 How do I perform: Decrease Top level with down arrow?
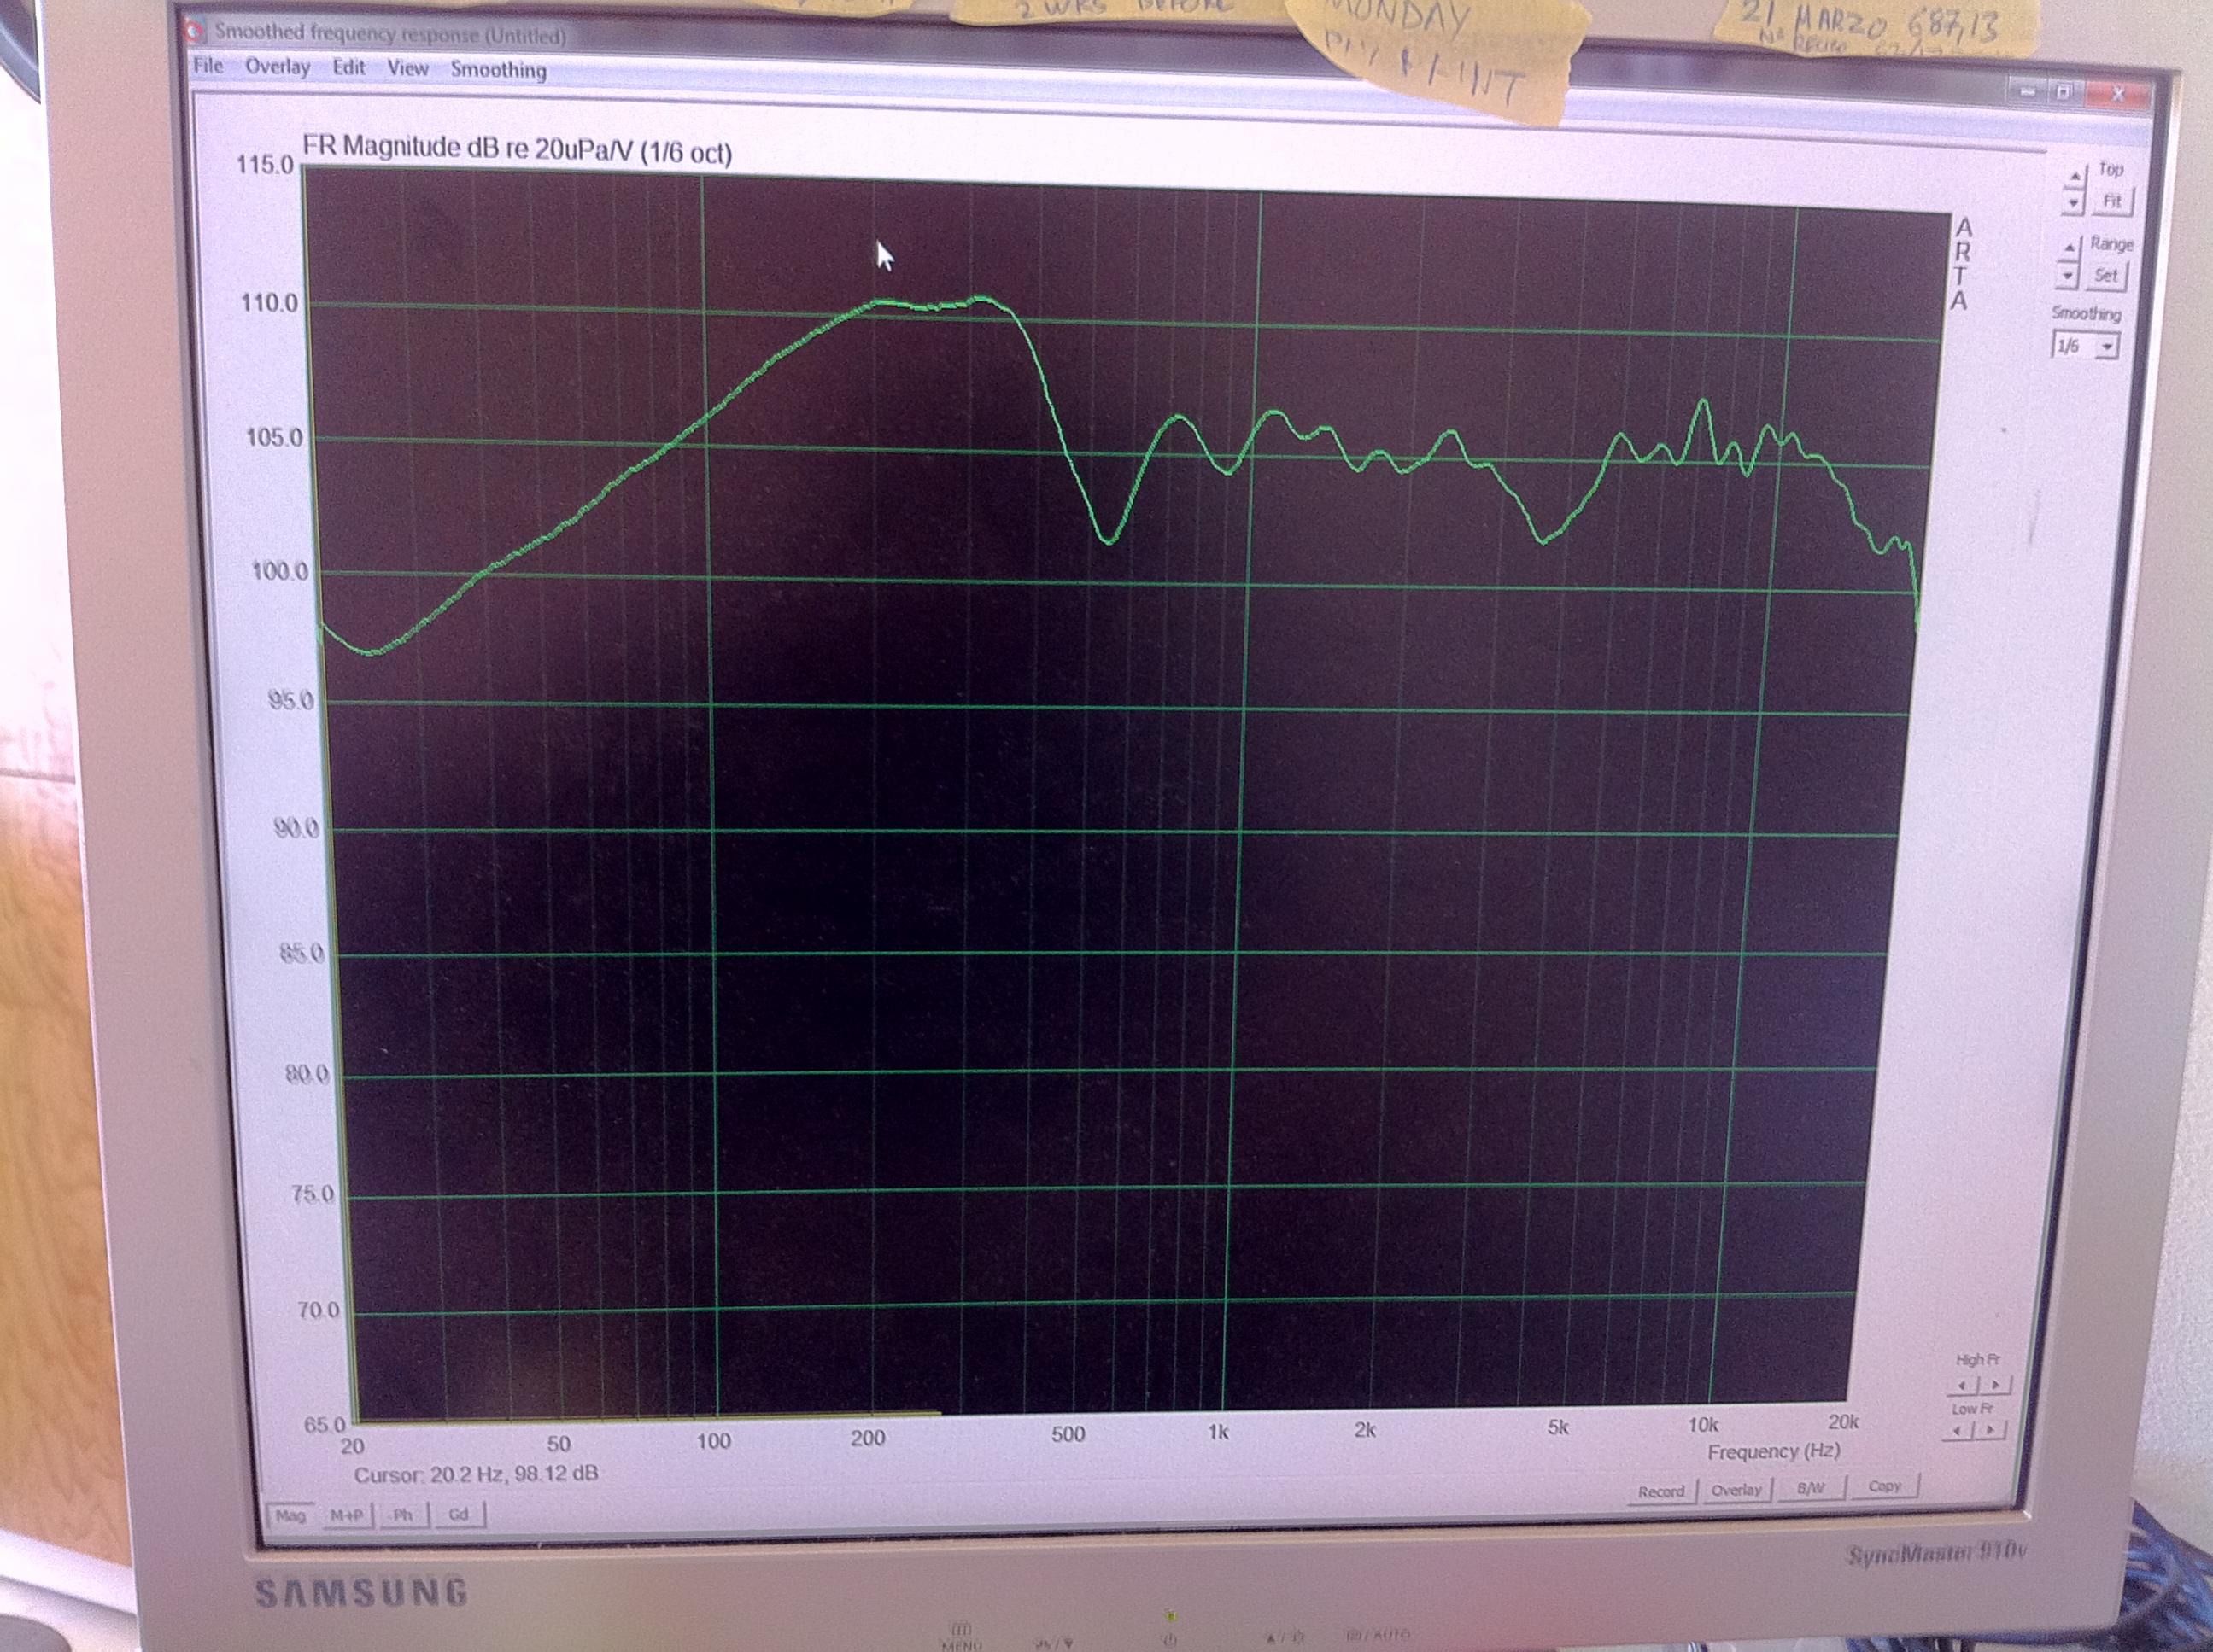click(2073, 203)
